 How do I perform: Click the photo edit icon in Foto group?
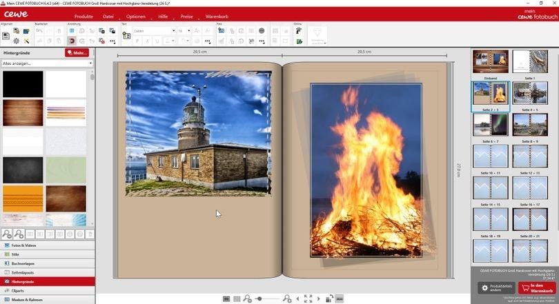(221, 30)
